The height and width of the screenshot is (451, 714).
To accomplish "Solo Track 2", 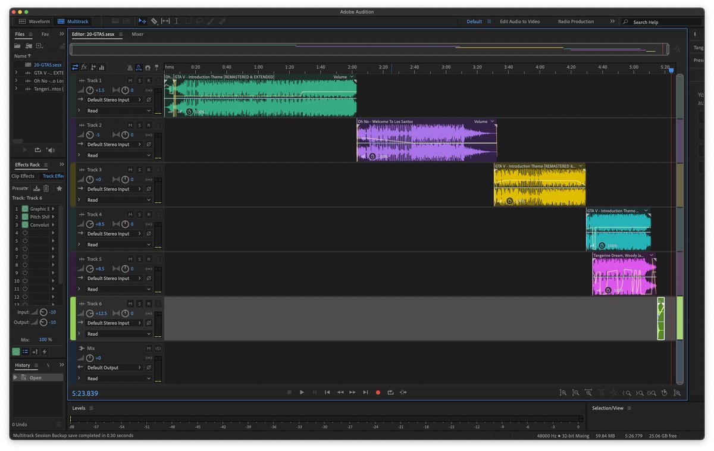I will tap(139, 125).
